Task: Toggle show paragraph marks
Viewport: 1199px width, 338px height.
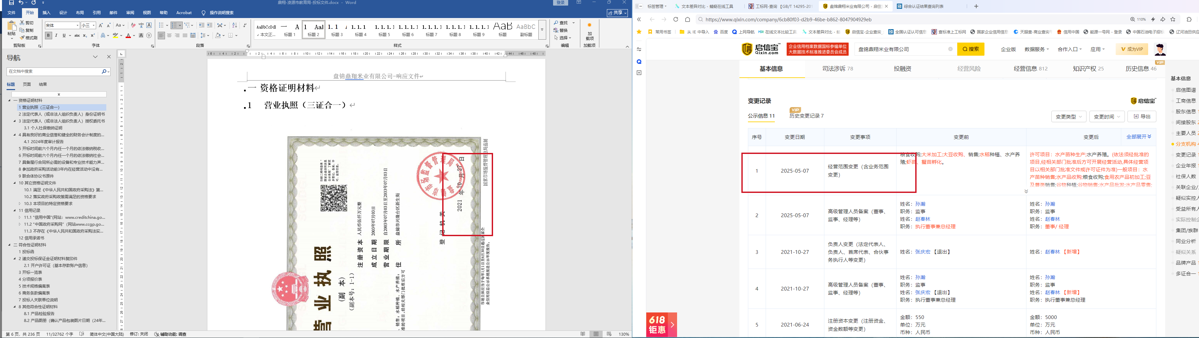Action: 245,25
